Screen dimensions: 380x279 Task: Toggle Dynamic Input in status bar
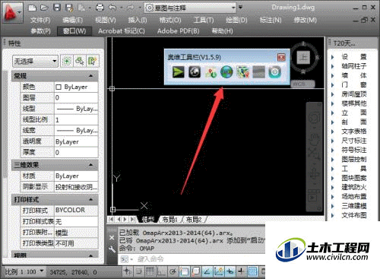(230, 271)
